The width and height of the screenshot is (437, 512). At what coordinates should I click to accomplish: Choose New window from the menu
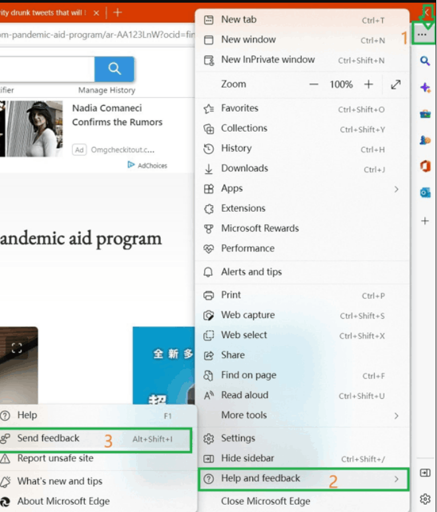pyautogui.click(x=303, y=40)
